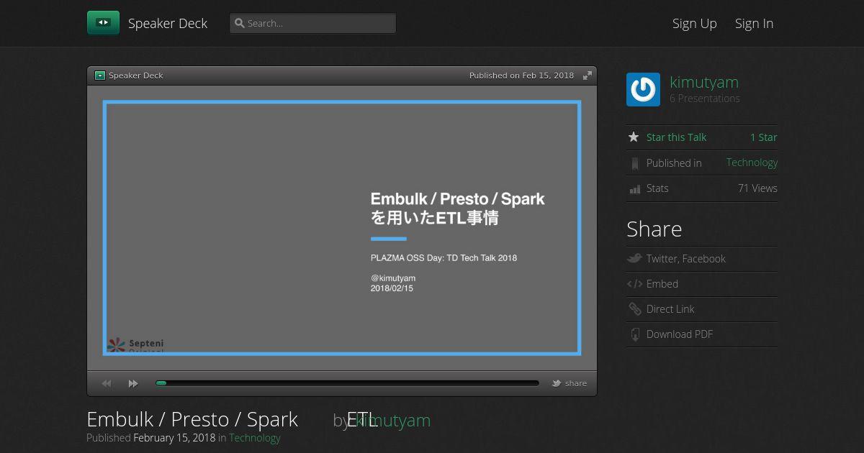This screenshot has width=864, height=453.
Task: Click 'Published on Feb 15, 2018' text
Action: (521, 75)
